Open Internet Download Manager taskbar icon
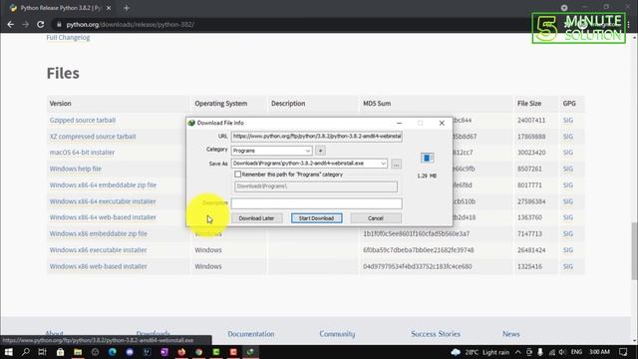Image resolution: width=638 pixels, height=359 pixels. pyautogui.click(x=250, y=352)
